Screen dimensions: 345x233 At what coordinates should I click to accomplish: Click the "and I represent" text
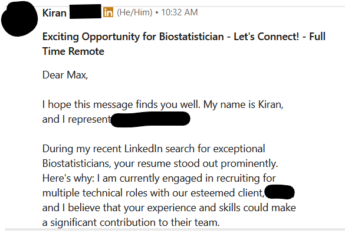77,120
